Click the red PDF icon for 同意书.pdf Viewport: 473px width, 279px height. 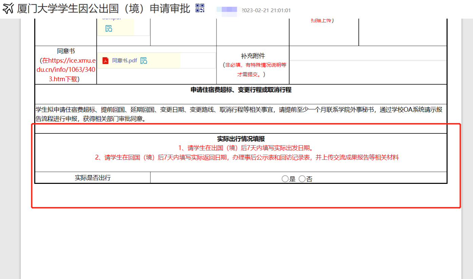click(x=106, y=61)
